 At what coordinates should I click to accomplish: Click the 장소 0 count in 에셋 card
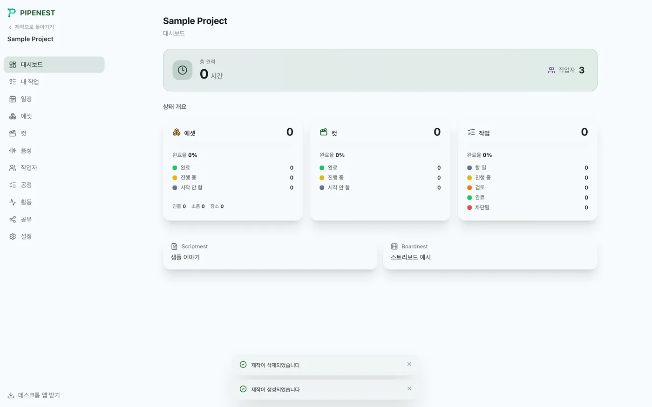click(x=217, y=207)
